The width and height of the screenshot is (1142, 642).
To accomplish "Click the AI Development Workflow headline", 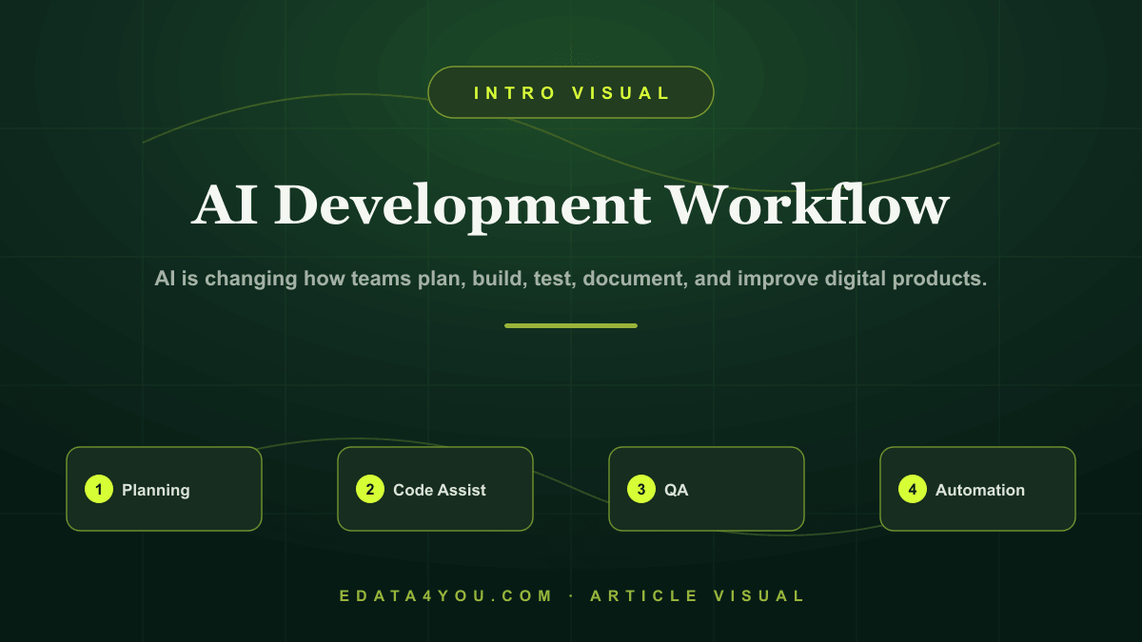I will click(x=571, y=205).
